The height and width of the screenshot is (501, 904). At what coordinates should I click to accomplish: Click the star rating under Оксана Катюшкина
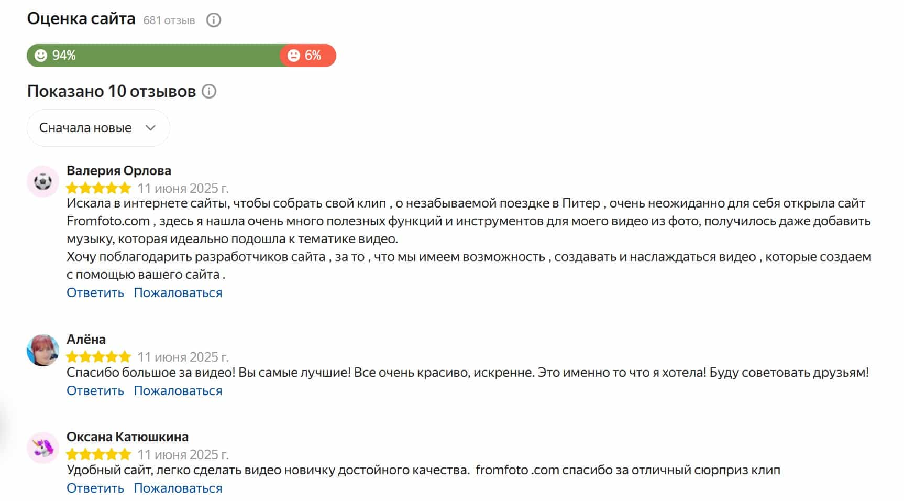coord(97,454)
